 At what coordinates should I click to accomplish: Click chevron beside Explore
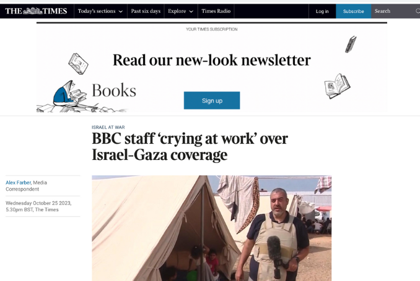click(x=191, y=12)
